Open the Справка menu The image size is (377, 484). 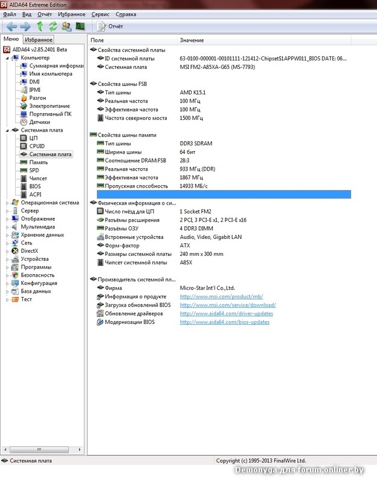[126, 14]
